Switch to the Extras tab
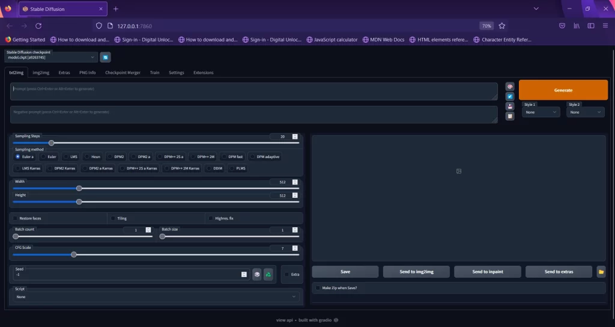The height and width of the screenshot is (327, 615). tap(64, 73)
